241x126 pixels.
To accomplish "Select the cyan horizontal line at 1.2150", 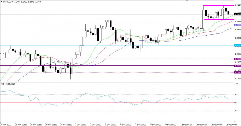I will (x=107, y=45).
